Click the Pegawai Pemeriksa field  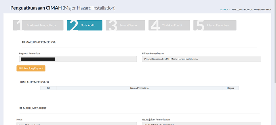coord(78,59)
